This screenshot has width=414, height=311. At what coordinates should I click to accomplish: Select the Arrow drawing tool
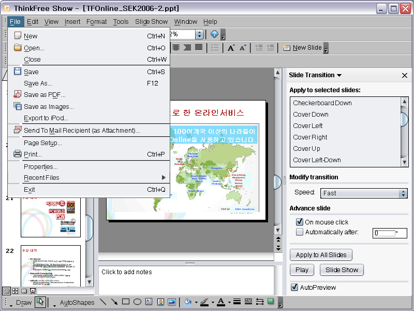point(114,302)
